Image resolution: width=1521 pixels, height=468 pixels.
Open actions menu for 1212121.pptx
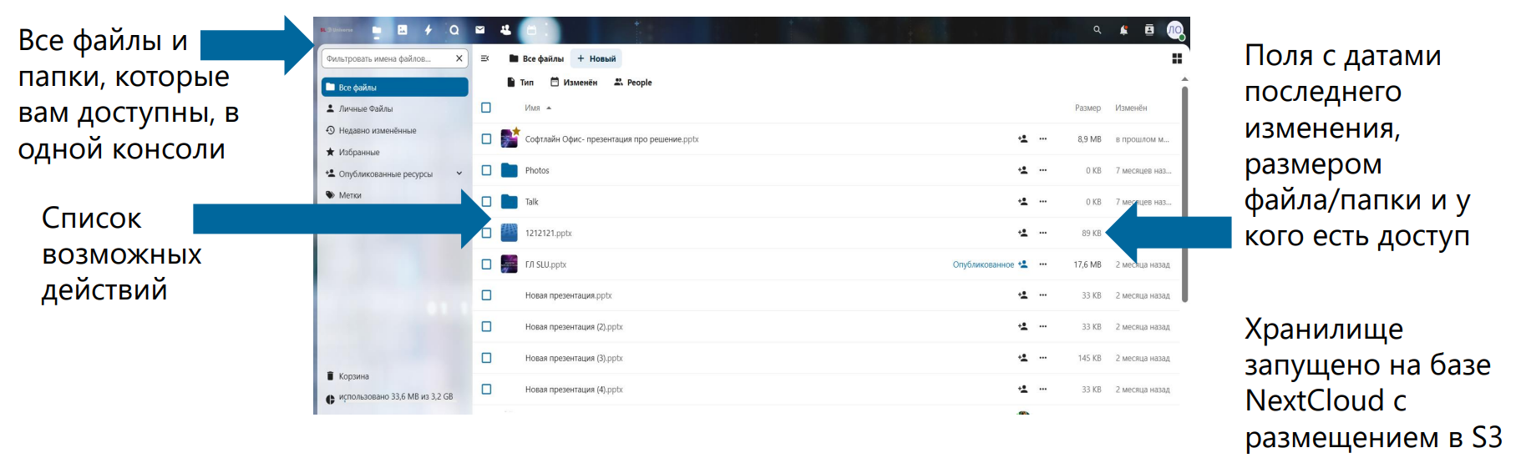click(1043, 233)
